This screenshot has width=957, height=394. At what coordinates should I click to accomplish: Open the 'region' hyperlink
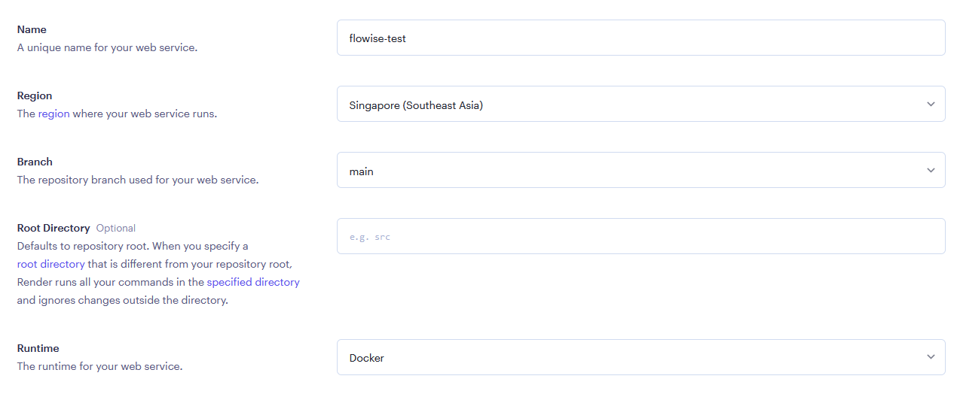54,114
